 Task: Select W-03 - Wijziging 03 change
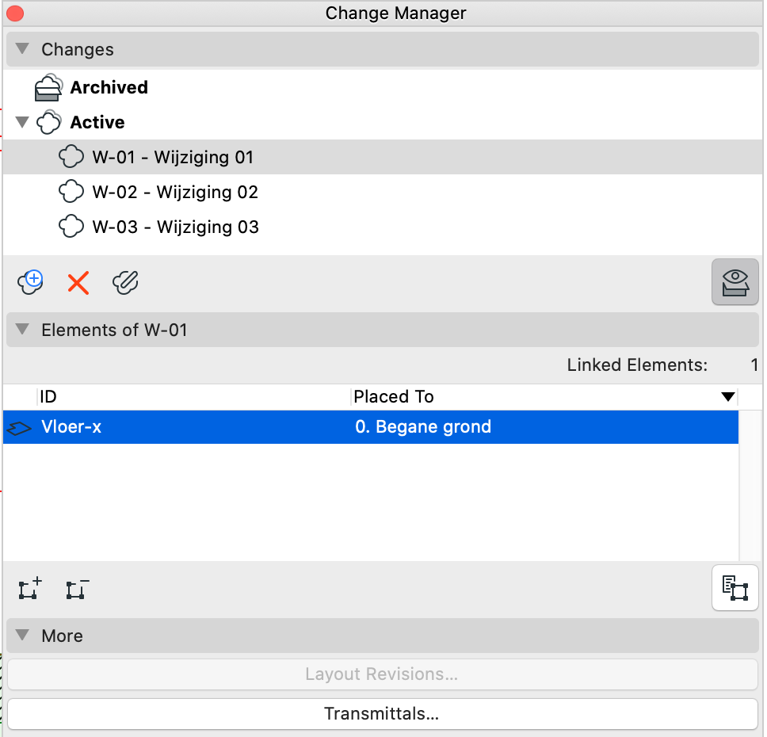[x=383, y=227]
